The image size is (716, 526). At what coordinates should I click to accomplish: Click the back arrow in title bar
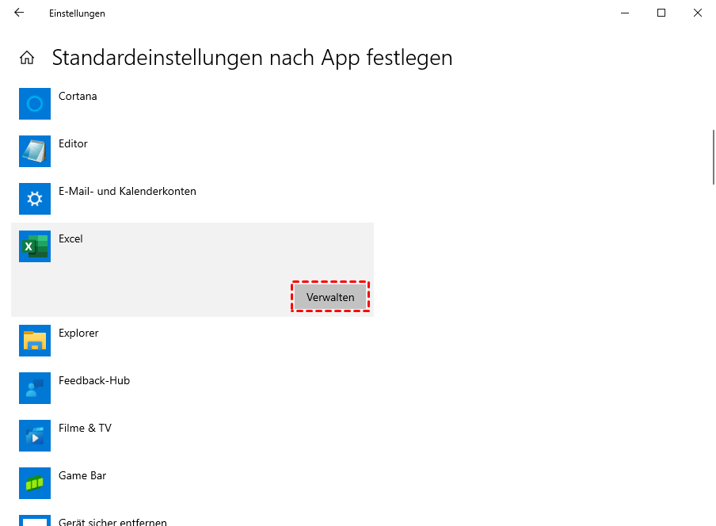tap(19, 13)
